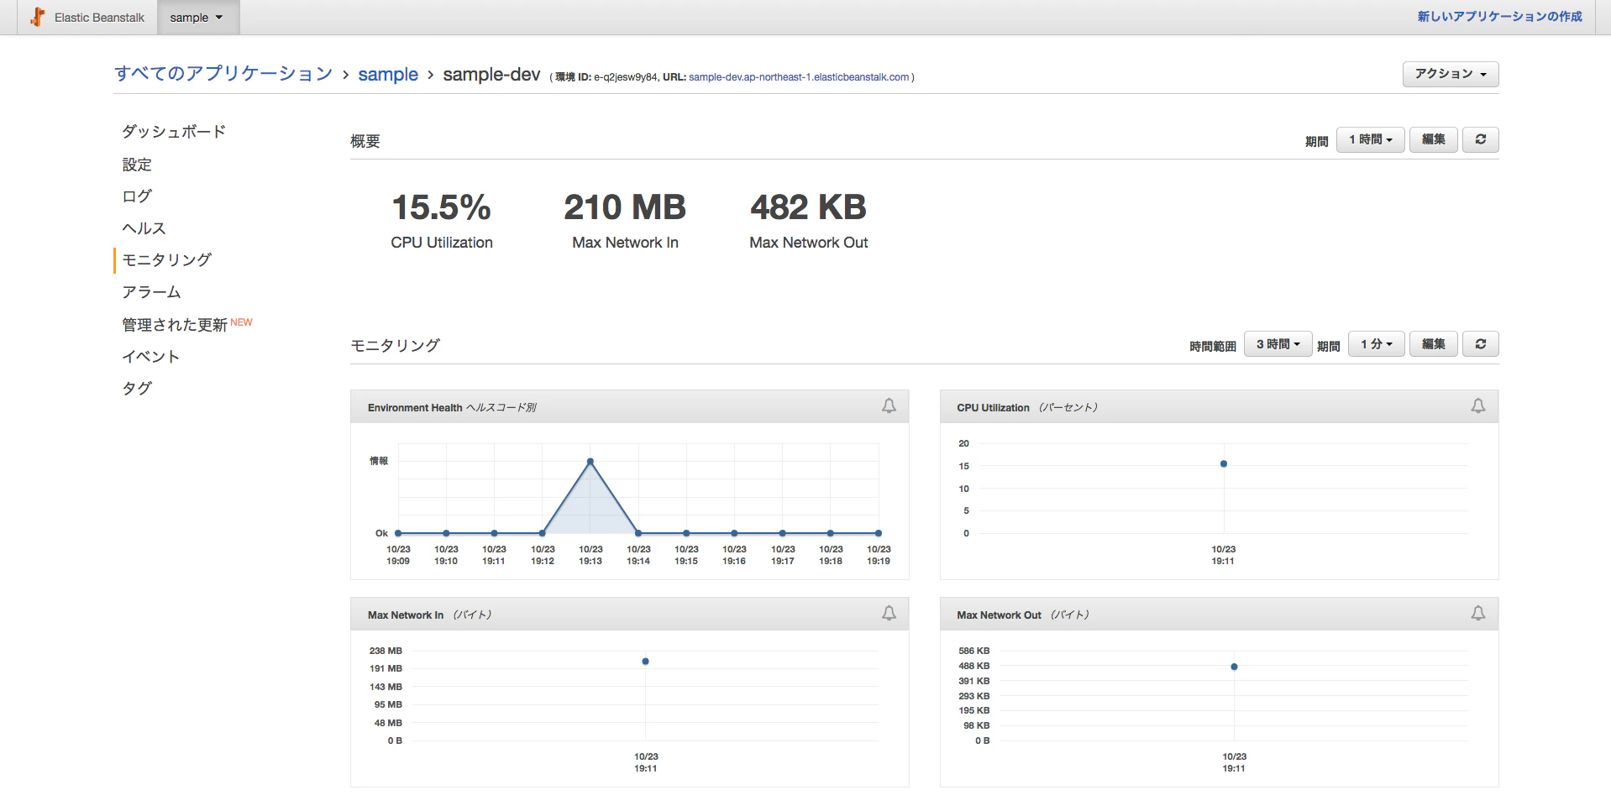Refresh the モニタリング graphs section
Viewport: 1611px width, 811px height.
(x=1481, y=344)
